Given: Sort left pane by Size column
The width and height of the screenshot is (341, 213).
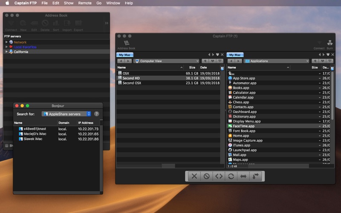Looking at the screenshot, I should coord(192,67).
